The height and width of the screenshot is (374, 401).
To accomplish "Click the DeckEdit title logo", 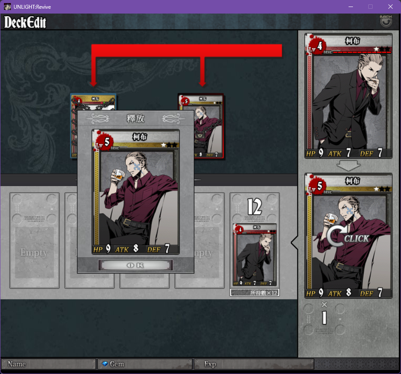I will [25, 22].
